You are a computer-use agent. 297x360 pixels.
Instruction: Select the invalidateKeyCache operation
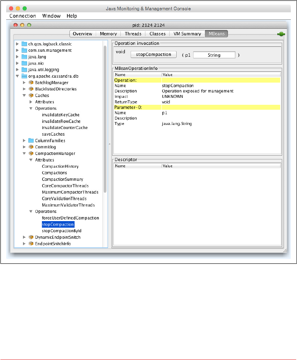pos(61,115)
